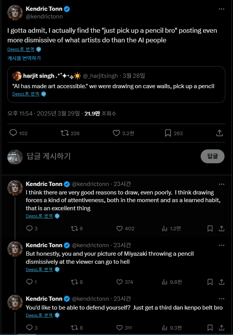This screenshot has height=335, width=233.
Task: Open the @kendrictonn handle in header
Action: 44,17
